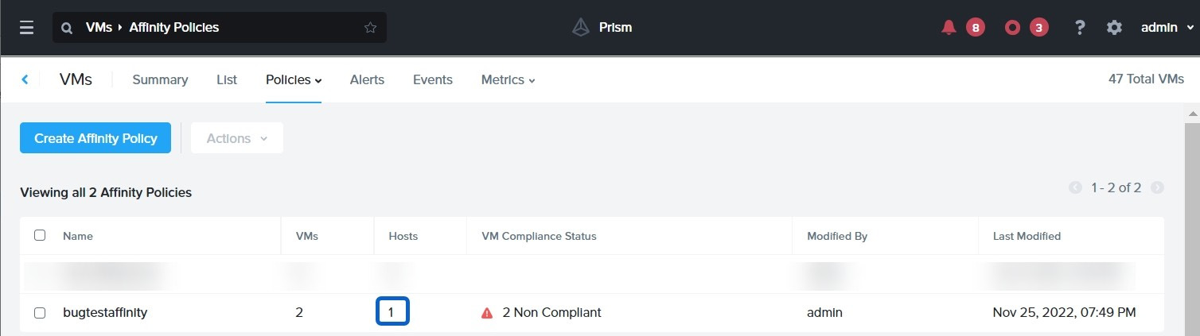Star the Affinity Policies page as favorite

370,28
